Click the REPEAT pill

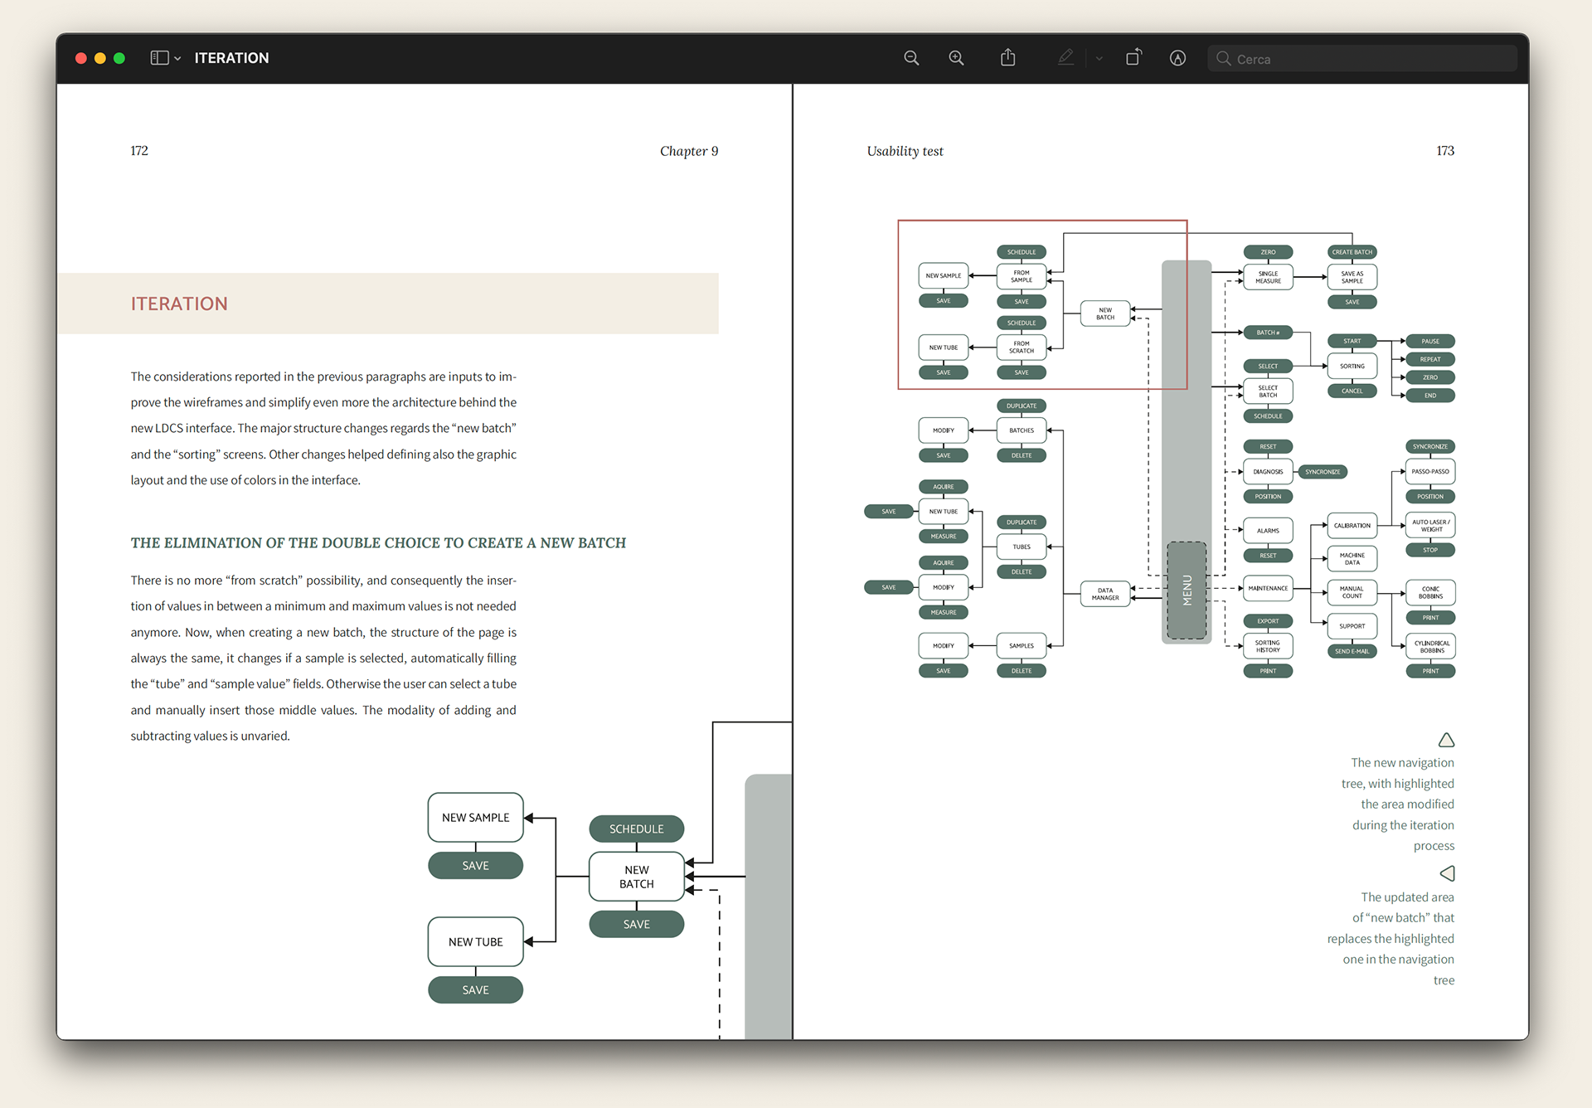click(x=1430, y=359)
